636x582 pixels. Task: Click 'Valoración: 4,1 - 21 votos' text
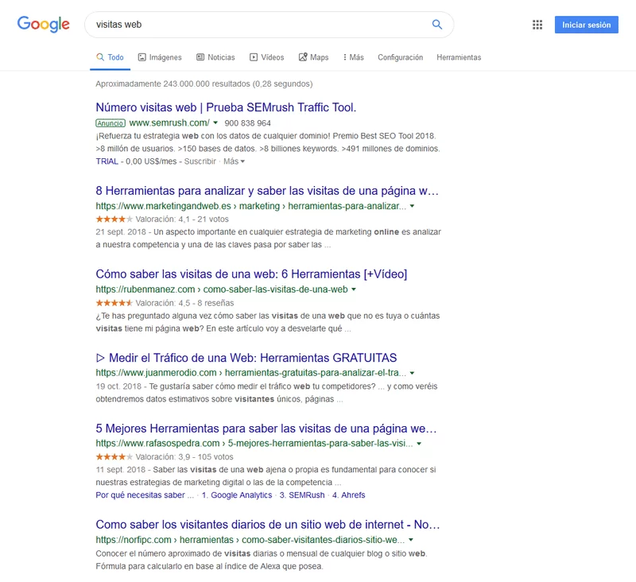tap(182, 219)
